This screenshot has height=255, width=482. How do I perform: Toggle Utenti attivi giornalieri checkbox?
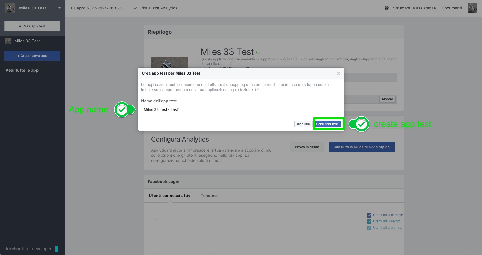369,228
